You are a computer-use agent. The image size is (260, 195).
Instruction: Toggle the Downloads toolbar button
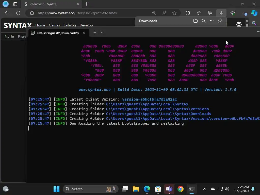click(x=221, y=13)
